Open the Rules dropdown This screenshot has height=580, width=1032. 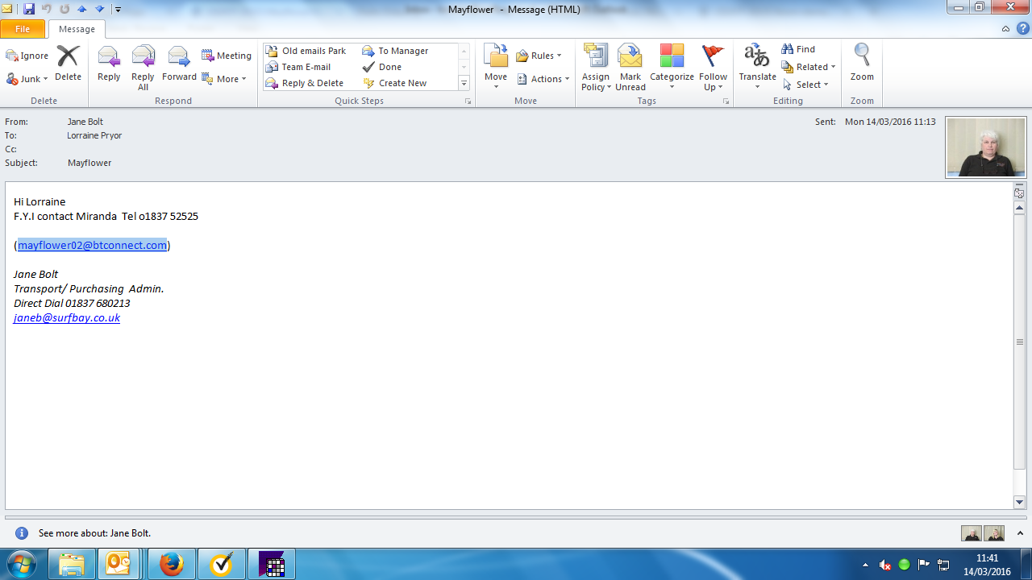point(539,56)
